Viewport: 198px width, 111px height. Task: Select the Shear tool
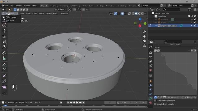point(4,87)
